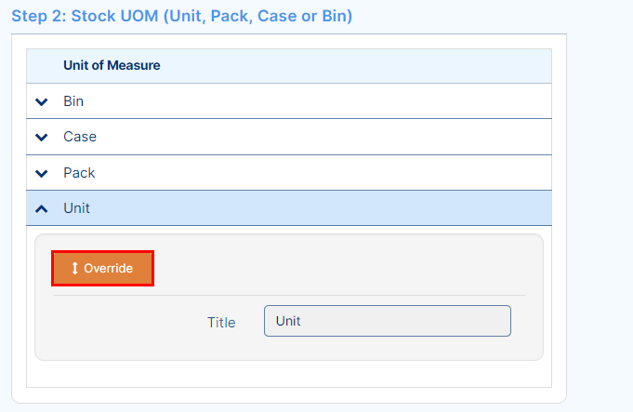Collapse the Unit row with up chevron
Viewport: 633px width, 412px height.
[x=42, y=208]
